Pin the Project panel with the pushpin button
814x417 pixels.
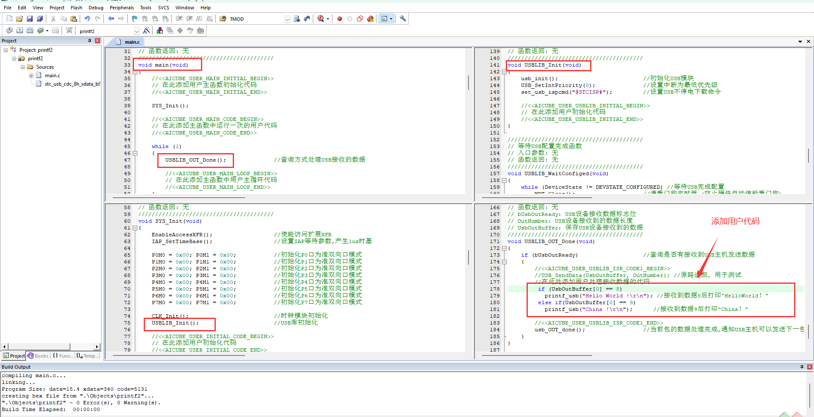[x=89, y=41]
